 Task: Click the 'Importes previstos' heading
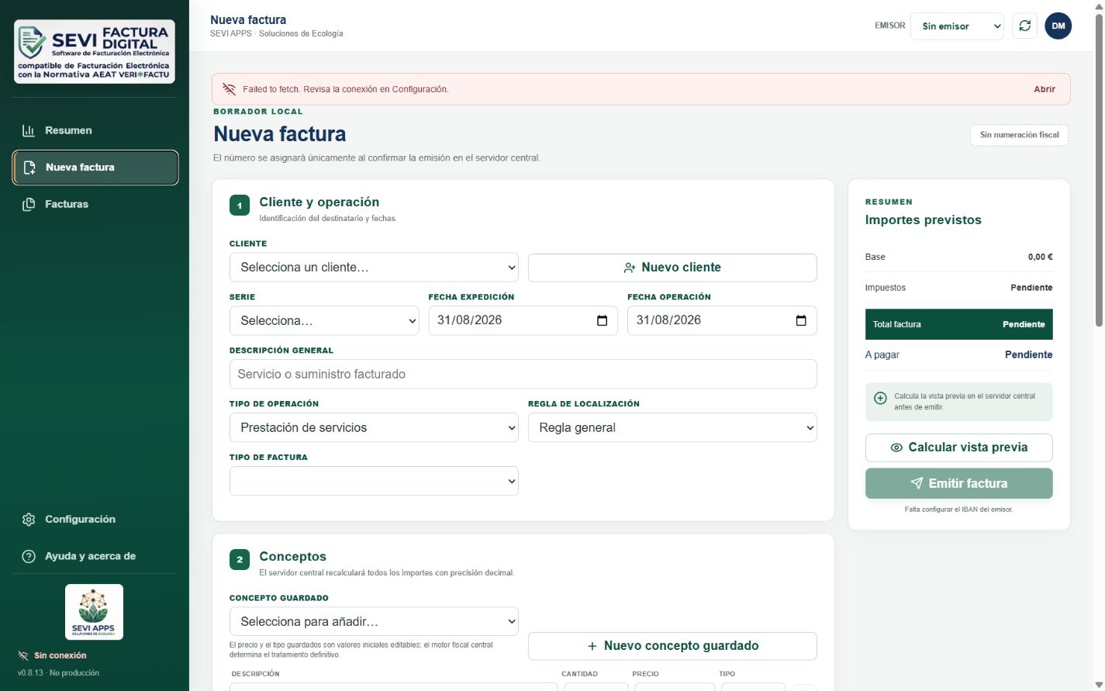[924, 220]
